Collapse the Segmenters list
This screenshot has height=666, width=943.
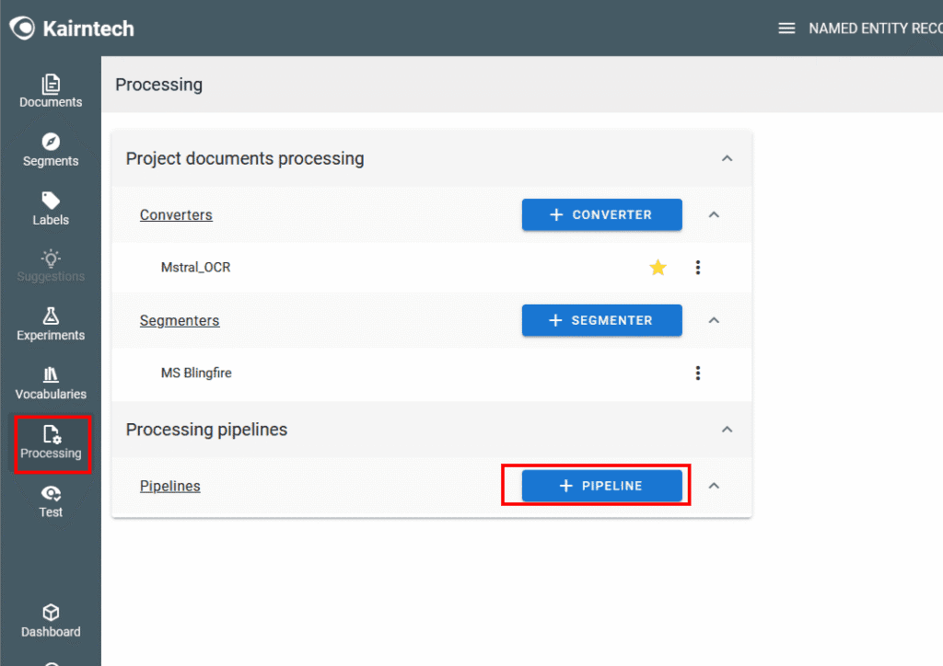713,320
